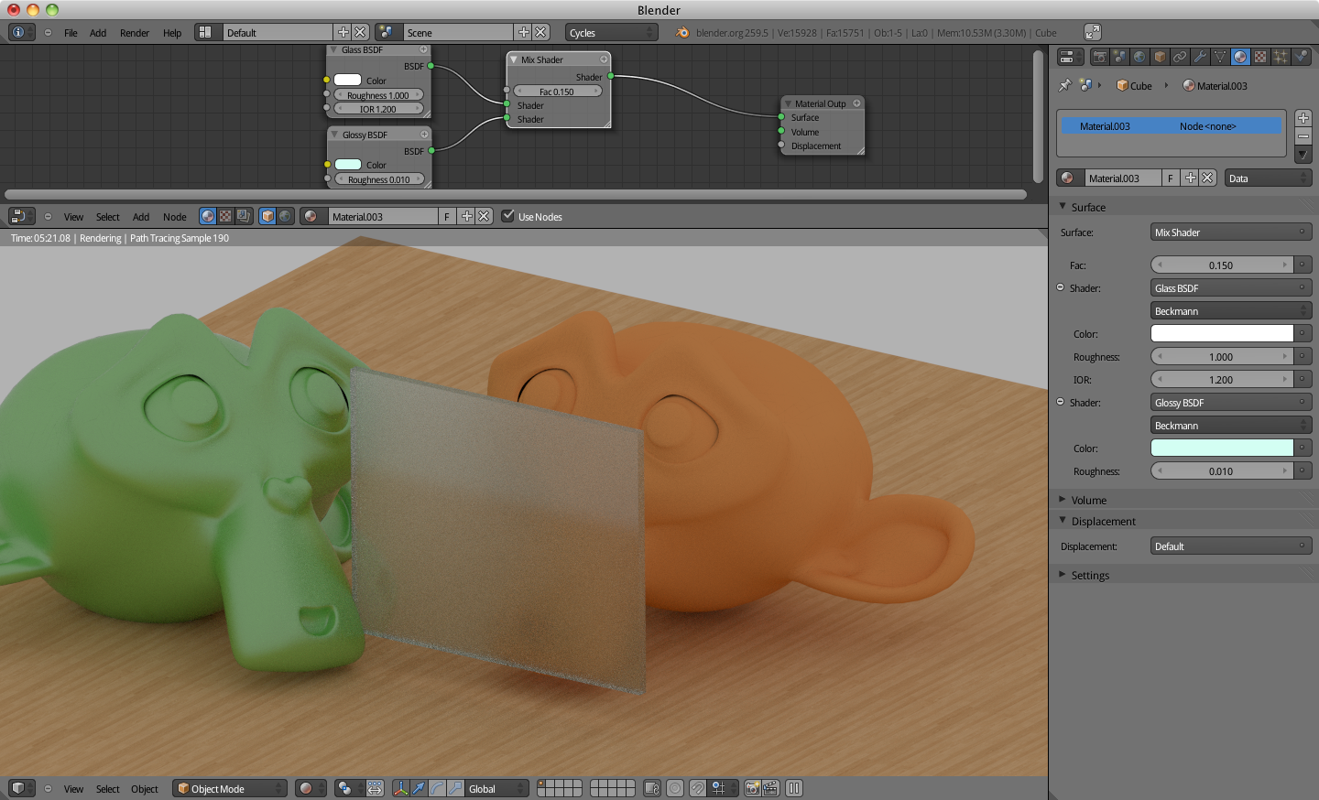Click the OpenGL render animation clapperboard icon
The height and width of the screenshot is (800, 1319).
[x=770, y=788]
